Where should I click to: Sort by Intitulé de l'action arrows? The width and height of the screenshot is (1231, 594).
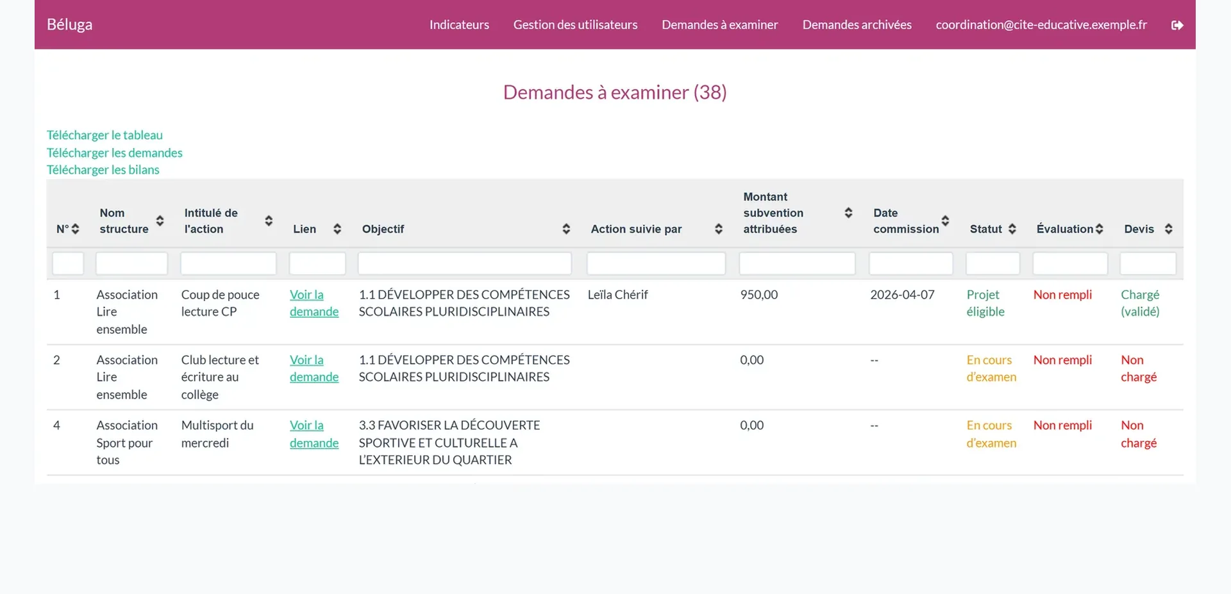click(x=269, y=220)
